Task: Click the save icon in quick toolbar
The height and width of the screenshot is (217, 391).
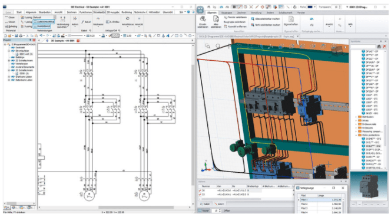Action: click(x=16, y=36)
